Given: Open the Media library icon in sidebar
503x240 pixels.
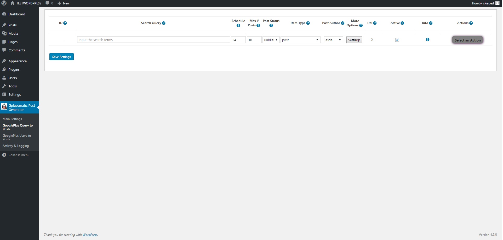Looking at the screenshot, I should click(x=4, y=33).
